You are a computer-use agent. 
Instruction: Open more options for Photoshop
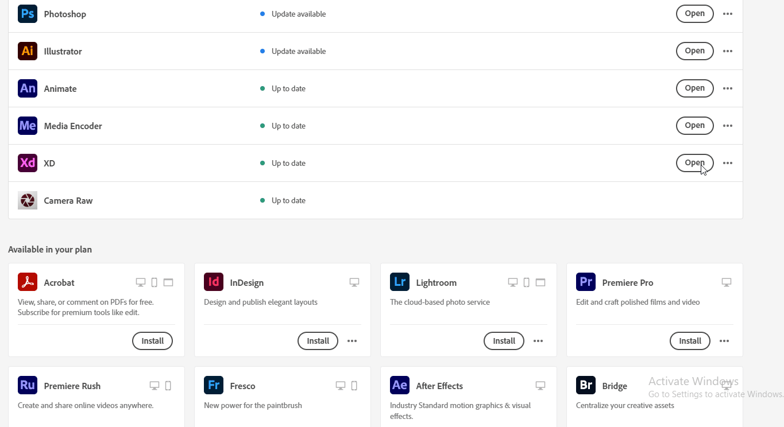pos(728,14)
